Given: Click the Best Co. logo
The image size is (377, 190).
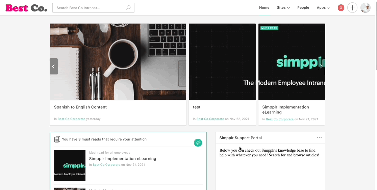Looking at the screenshot, I should pyautogui.click(x=26, y=8).
